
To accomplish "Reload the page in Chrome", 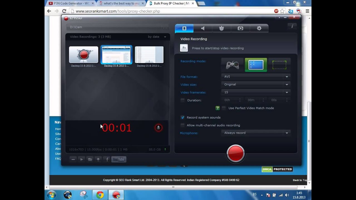I will point(64,11).
